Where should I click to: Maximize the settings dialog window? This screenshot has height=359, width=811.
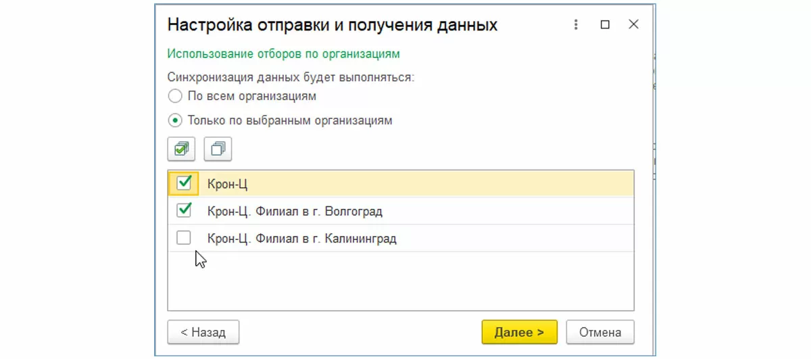[x=605, y=25]
